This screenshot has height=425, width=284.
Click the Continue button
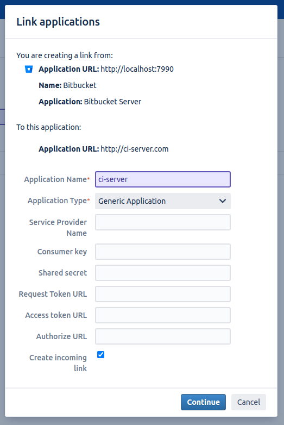pyautogui.click(x=203, y=402)
